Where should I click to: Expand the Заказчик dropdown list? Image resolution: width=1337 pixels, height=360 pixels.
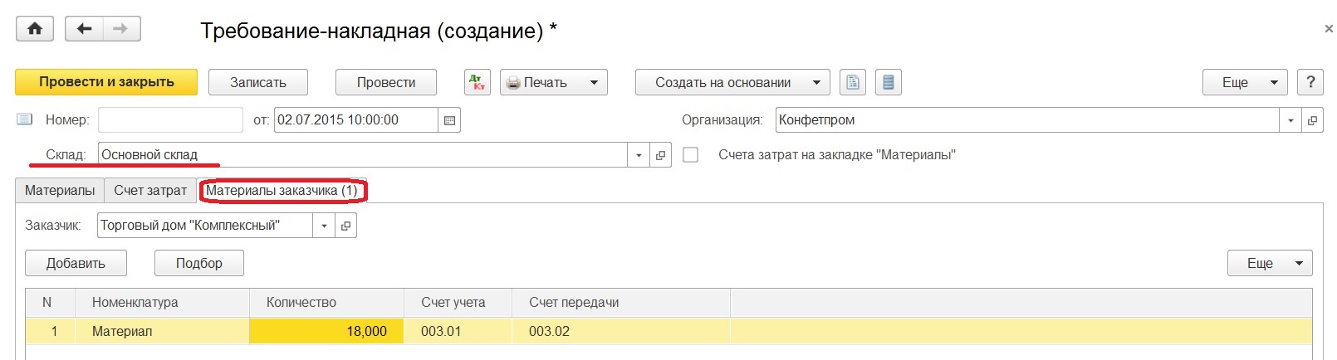324,226
